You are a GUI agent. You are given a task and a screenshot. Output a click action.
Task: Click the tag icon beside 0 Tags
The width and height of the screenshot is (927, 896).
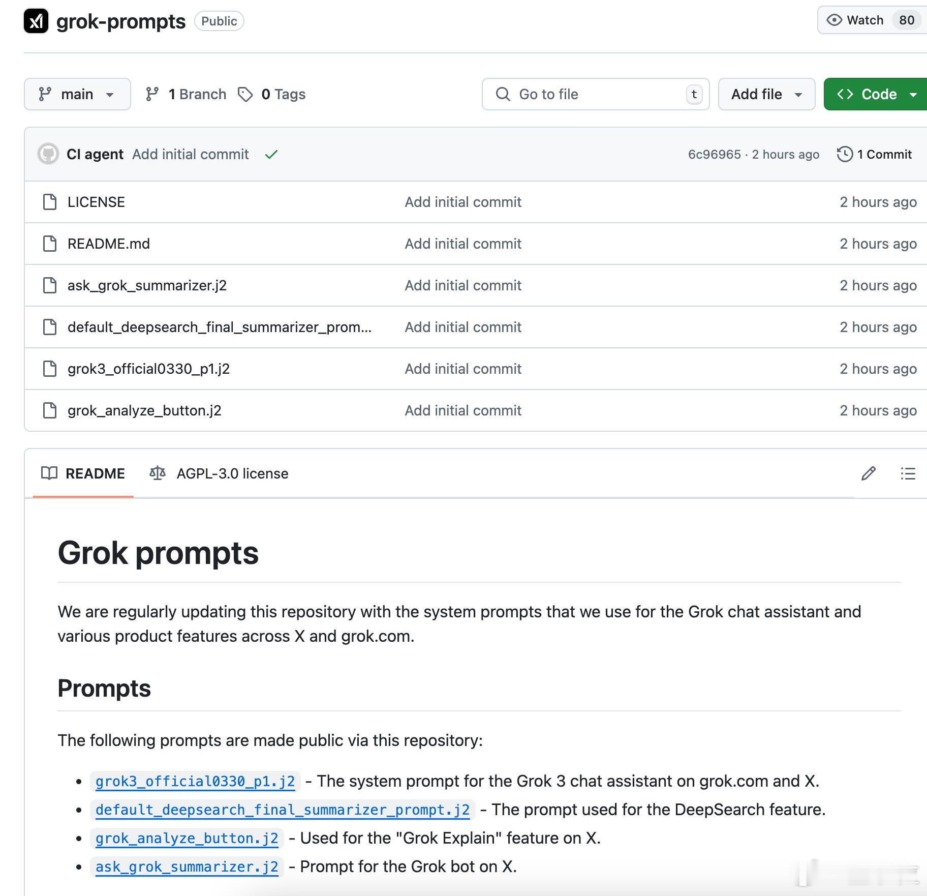[245, 94]
